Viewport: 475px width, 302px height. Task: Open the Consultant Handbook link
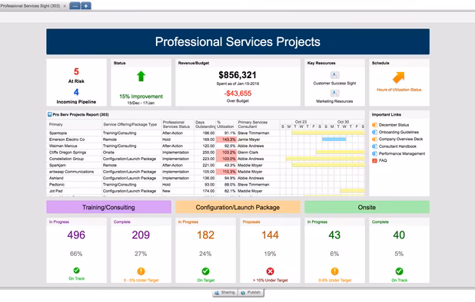(397, 146)
